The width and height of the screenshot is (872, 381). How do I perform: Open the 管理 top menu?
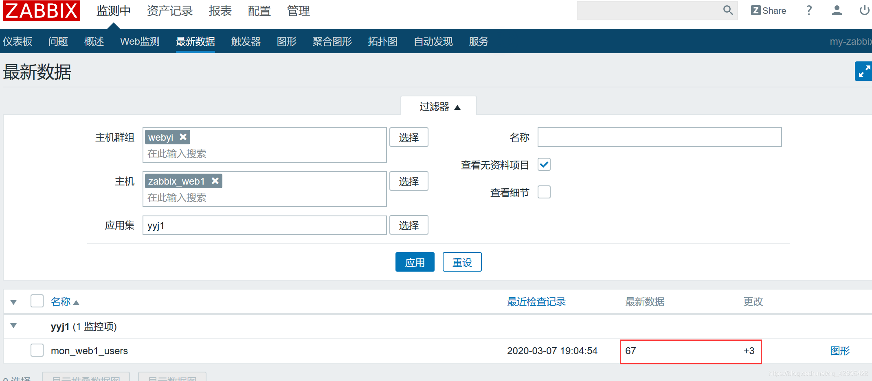(298, 11)
